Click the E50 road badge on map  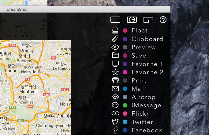(x=21, y=121)
